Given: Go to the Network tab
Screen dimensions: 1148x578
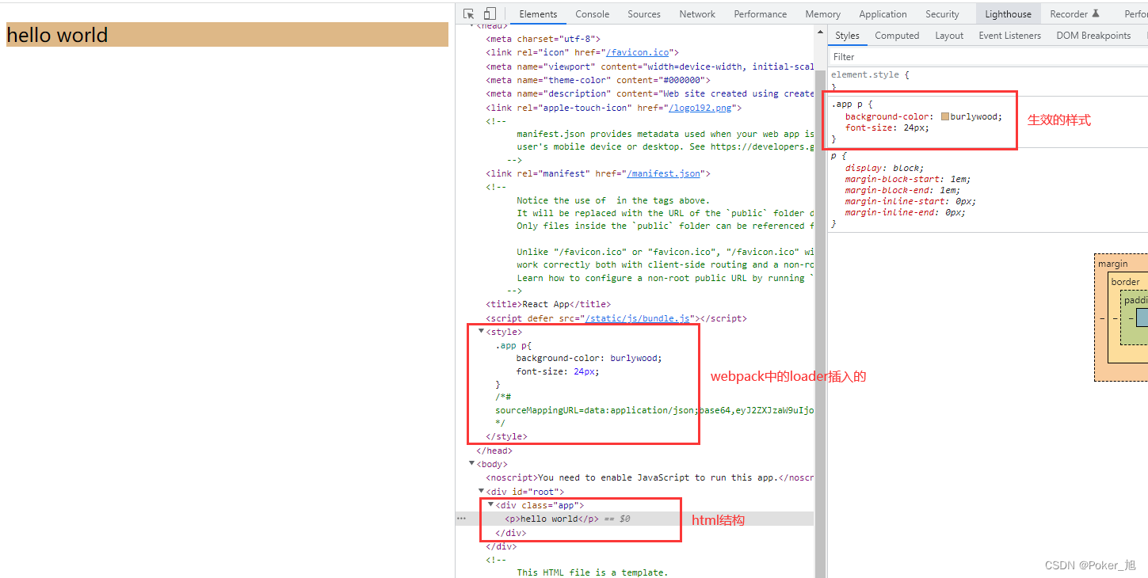Looking at the screenshot, I should (x=697, y=14).
